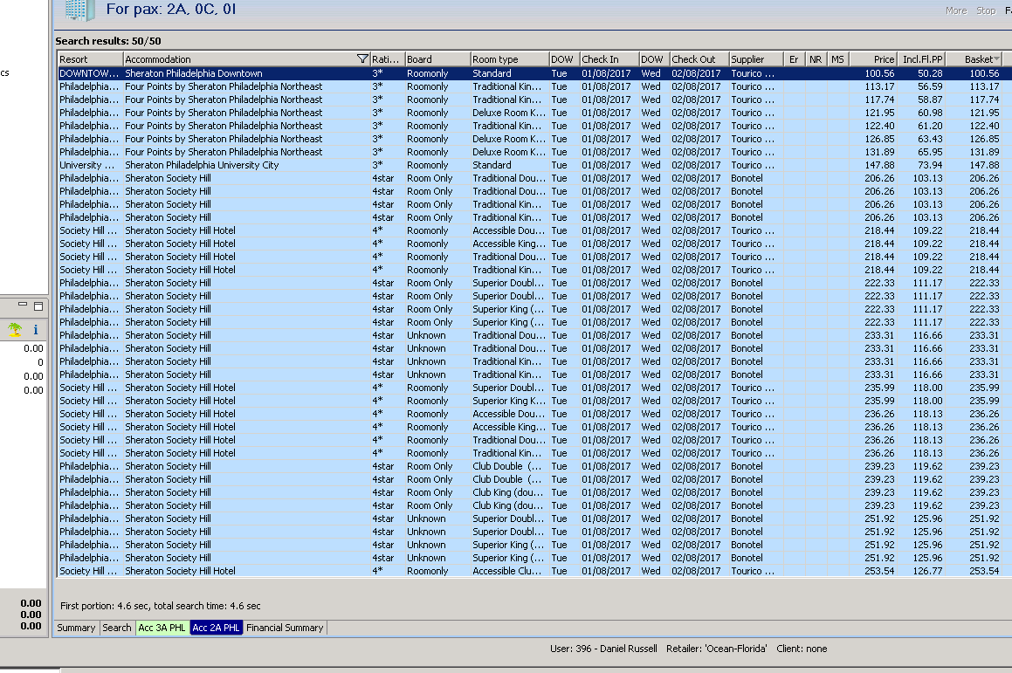Sort by the Board column header
Image resolution: width=1012 pixels, height=673 pixels.
[437, 58]
